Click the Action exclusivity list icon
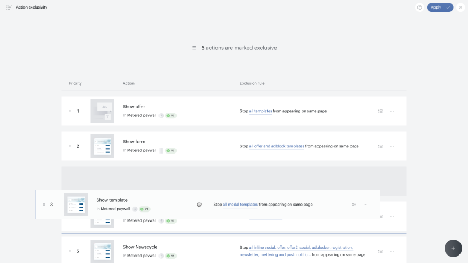The width and height of the screenshot is (468, 263). click(x=9, y=7)
